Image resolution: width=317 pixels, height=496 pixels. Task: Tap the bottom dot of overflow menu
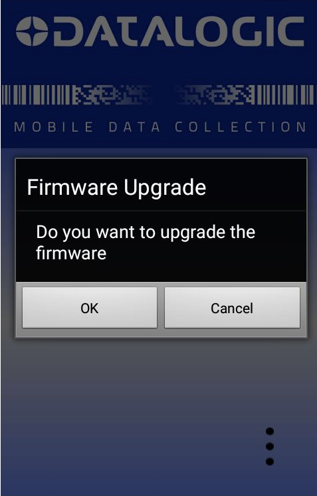270,461
